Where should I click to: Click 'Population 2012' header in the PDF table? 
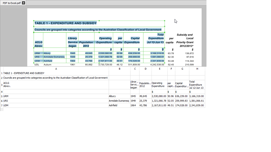point(86,44)
